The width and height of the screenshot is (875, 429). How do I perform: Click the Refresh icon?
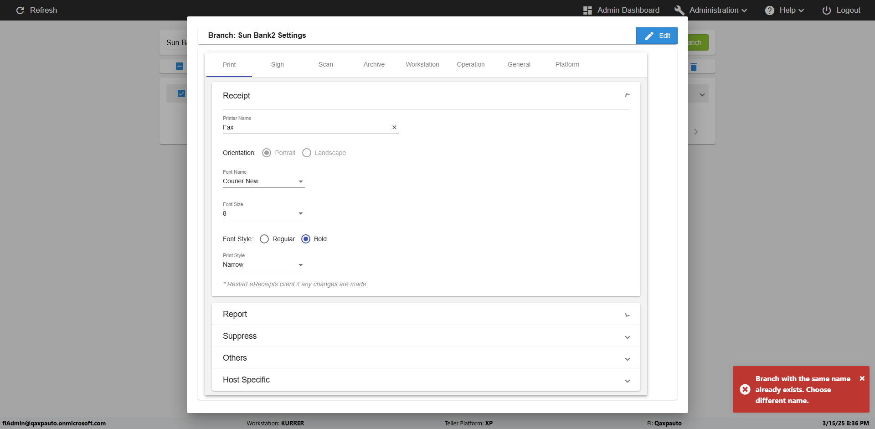pyautogui.click(x=20, y=10)
